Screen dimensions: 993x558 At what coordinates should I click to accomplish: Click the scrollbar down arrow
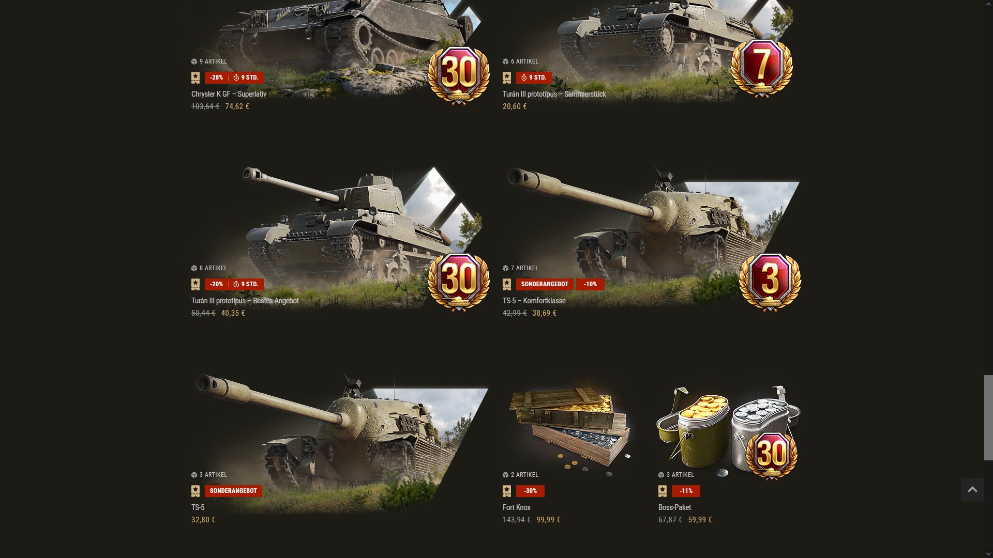(988, 554)
